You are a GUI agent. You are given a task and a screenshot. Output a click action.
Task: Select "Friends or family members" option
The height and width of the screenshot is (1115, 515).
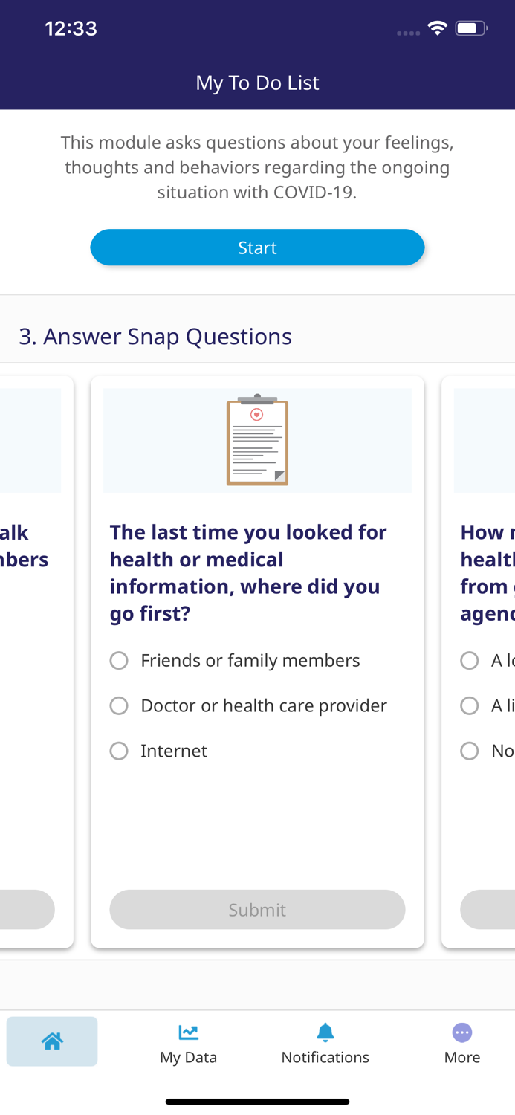point(119,661)
